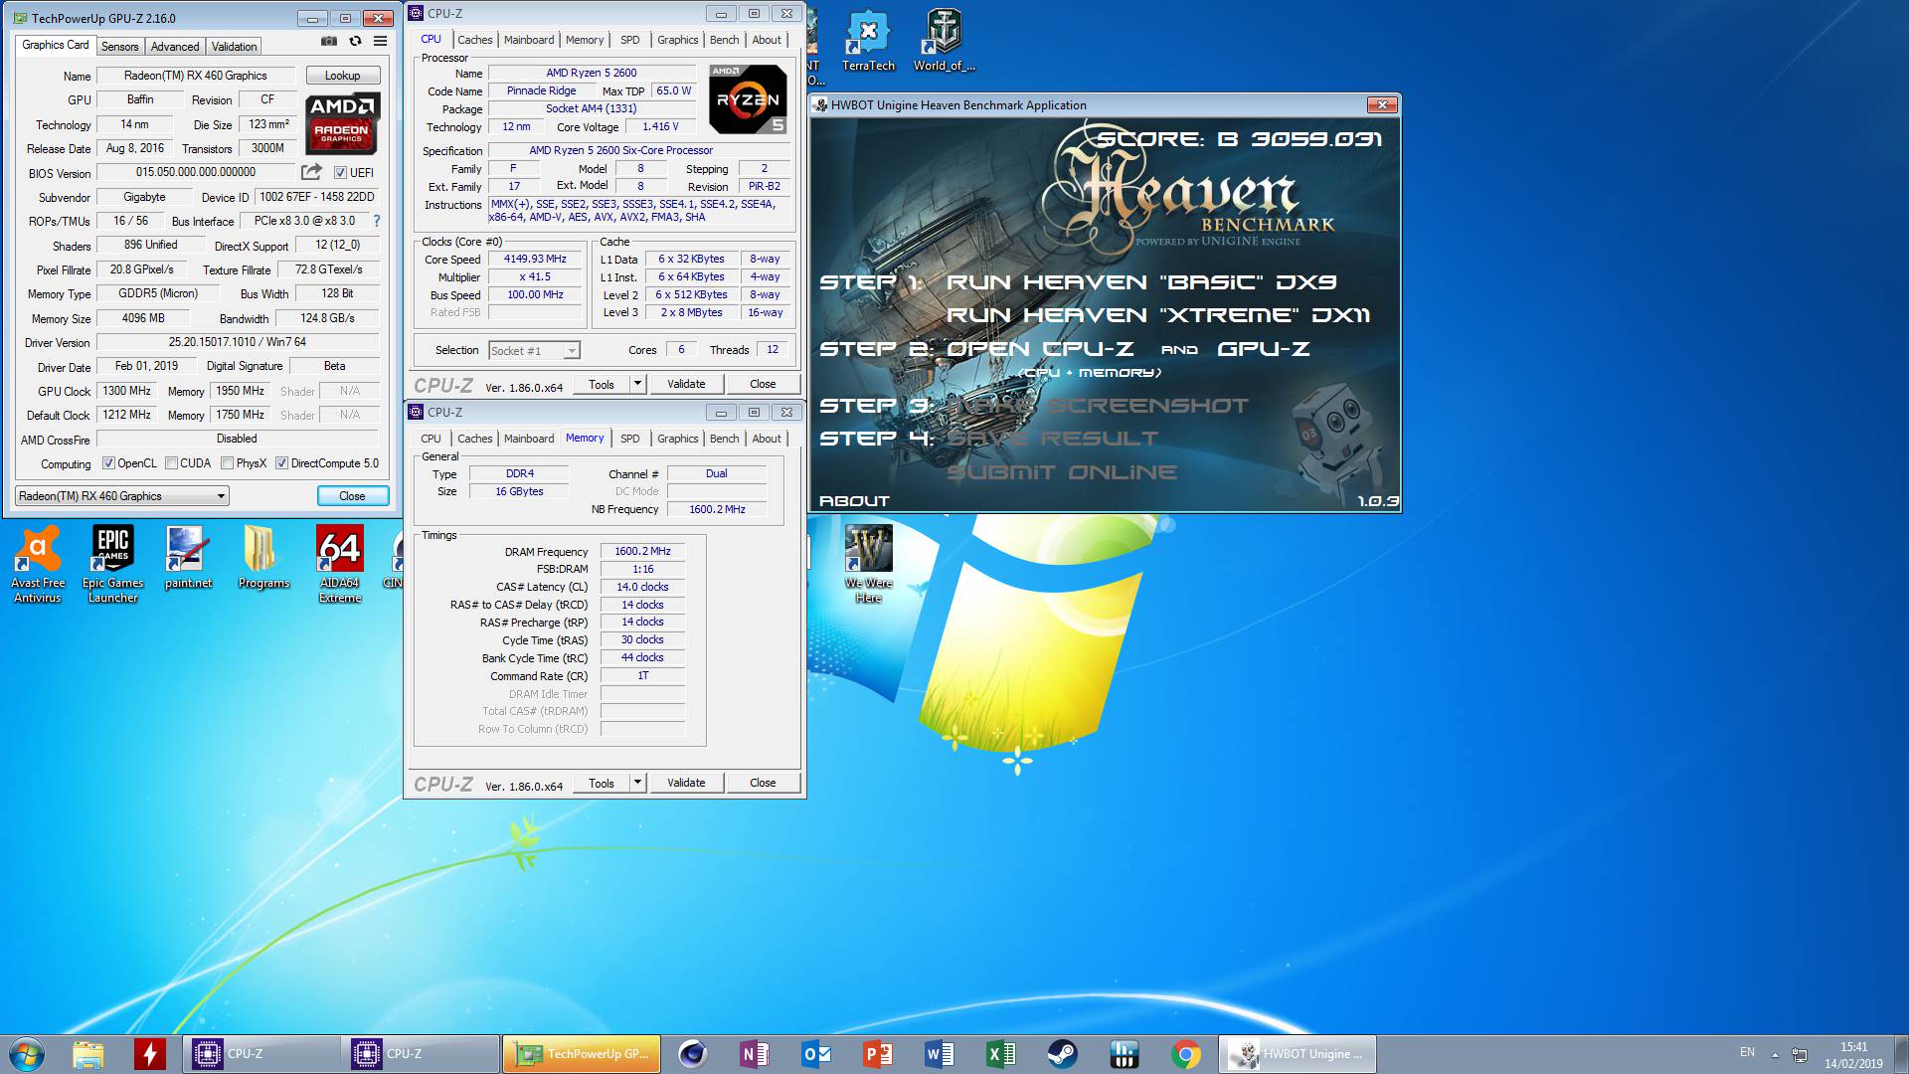Click BIOS version share/export icon

(311, 172)
